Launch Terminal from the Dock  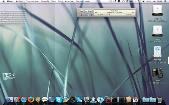coord(114,100)
